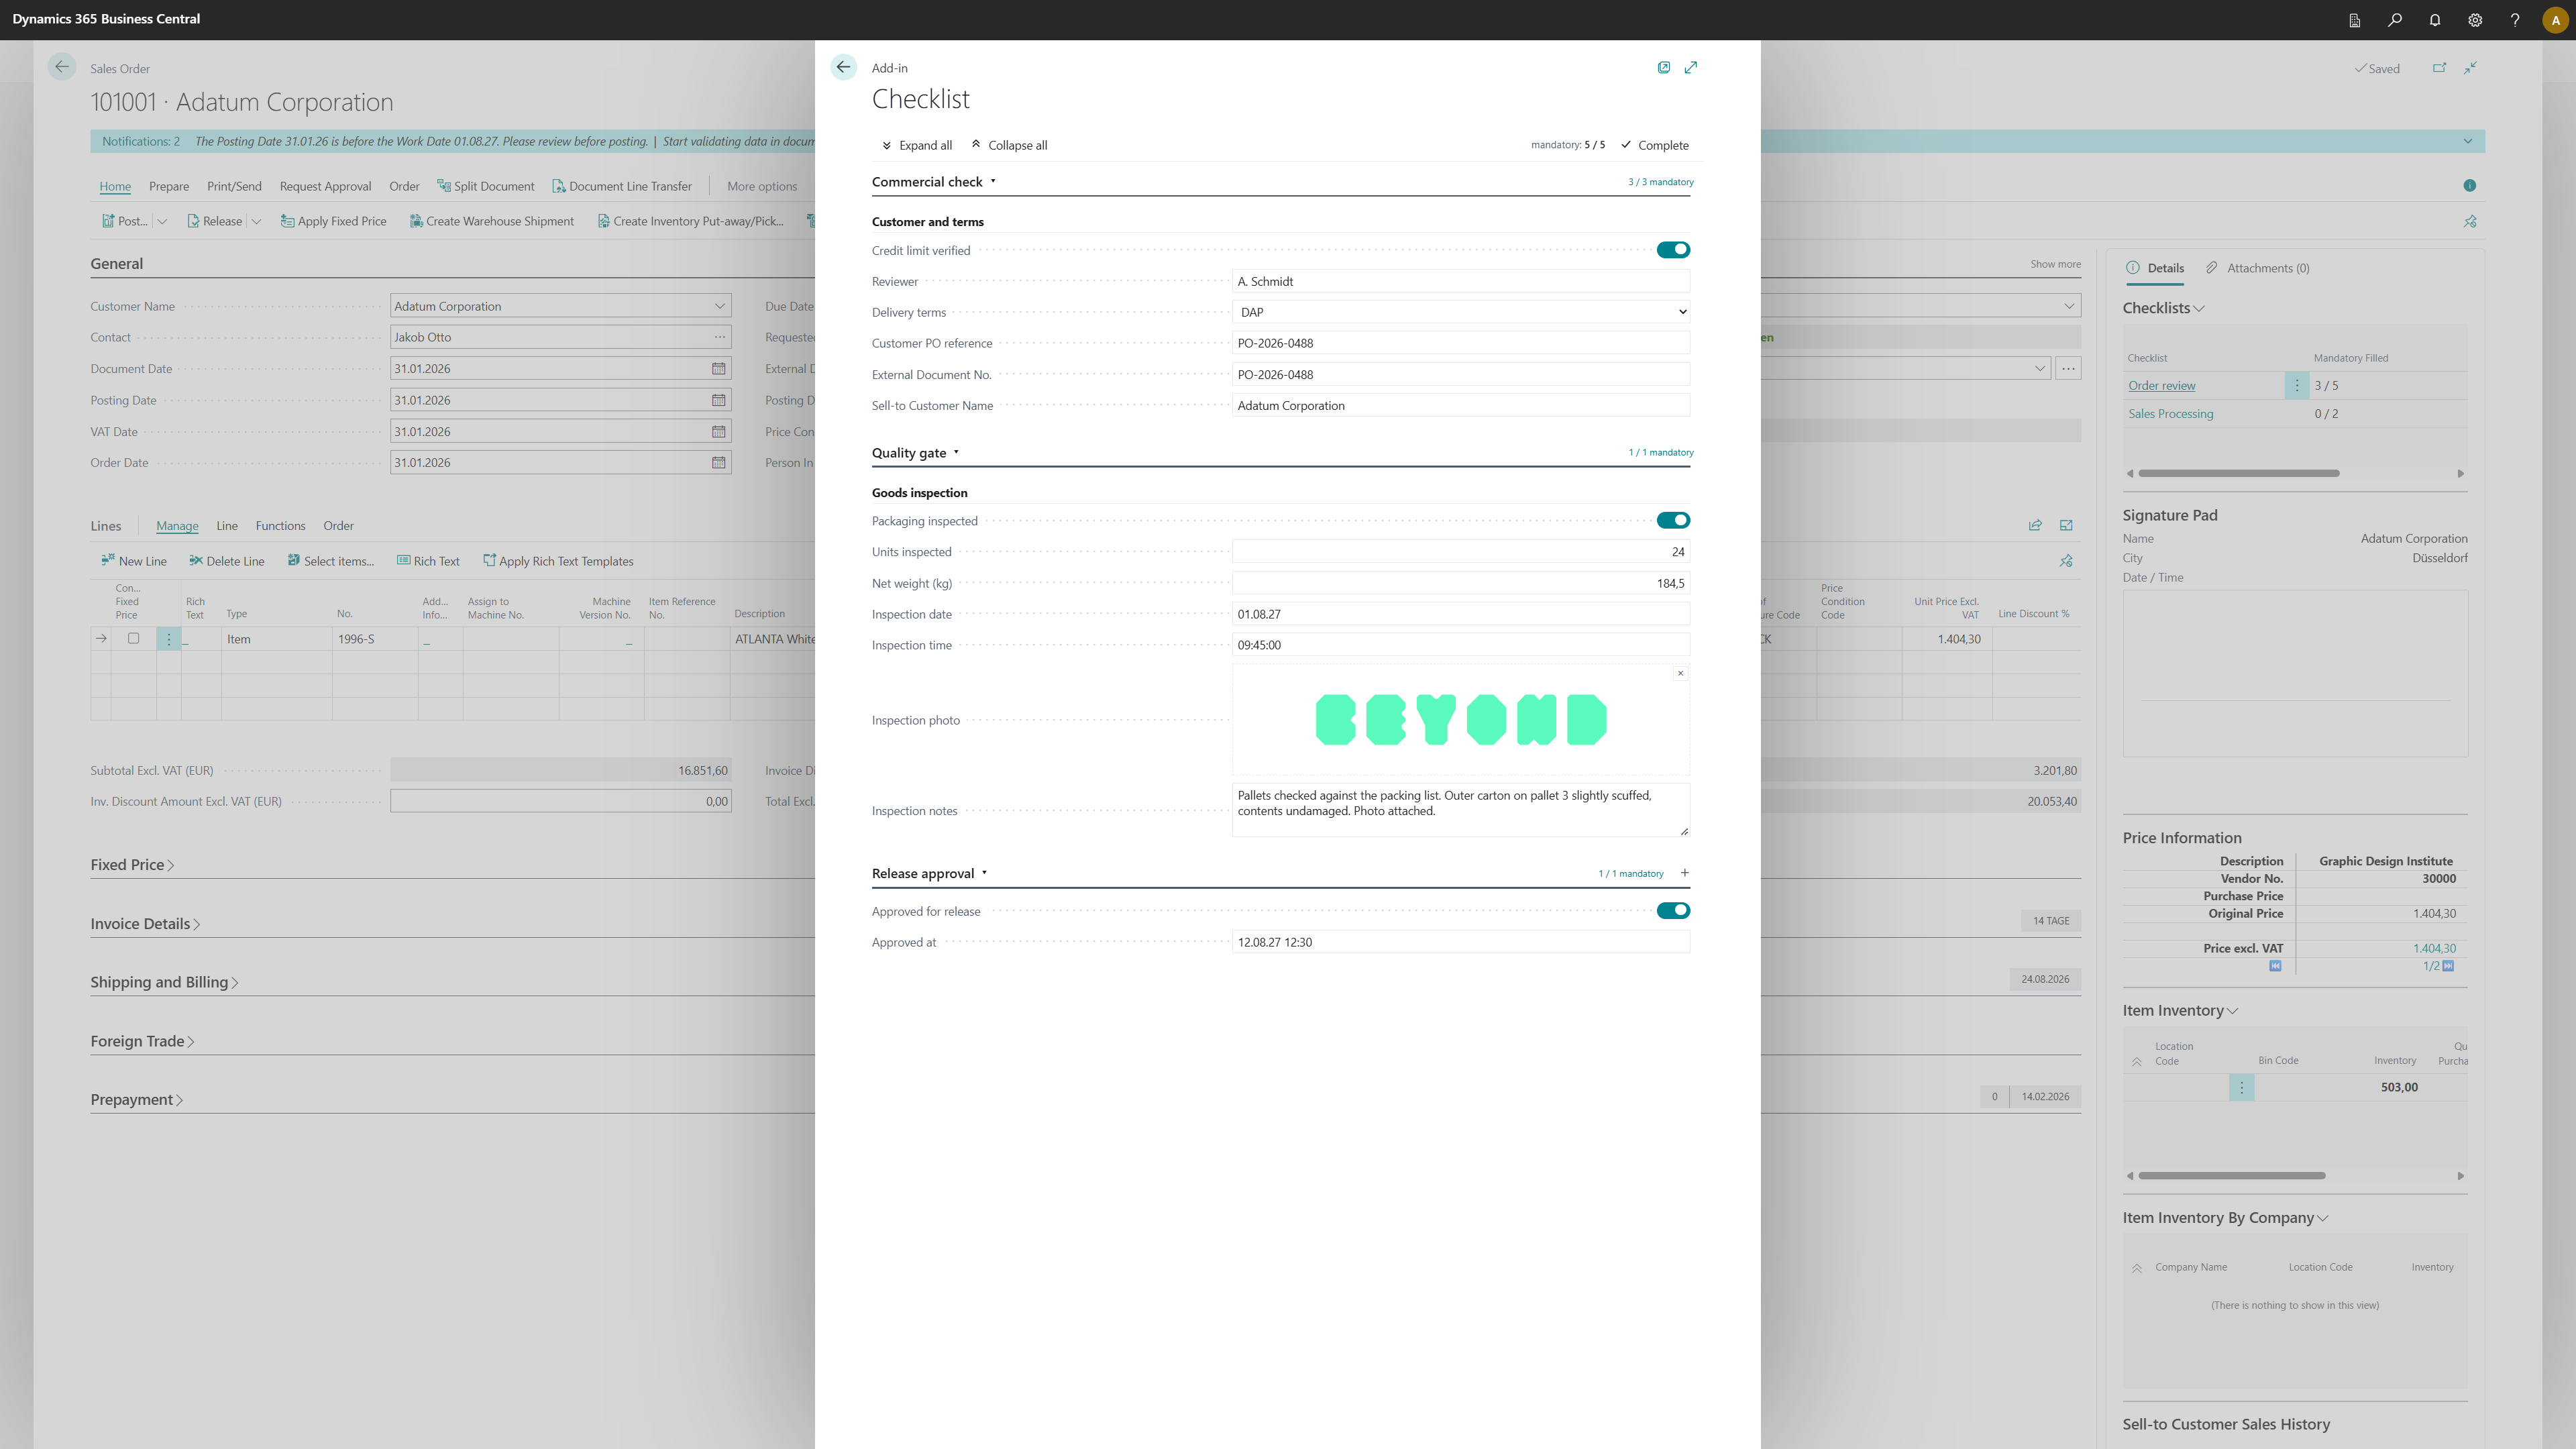Toggle Credit limit verified switch
Screen dimensions: 2576x1449
[1673, 250]
